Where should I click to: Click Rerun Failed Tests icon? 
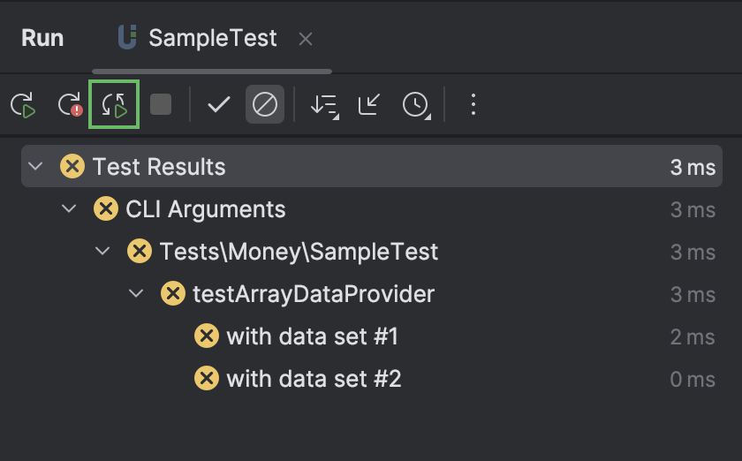point(70,104)
